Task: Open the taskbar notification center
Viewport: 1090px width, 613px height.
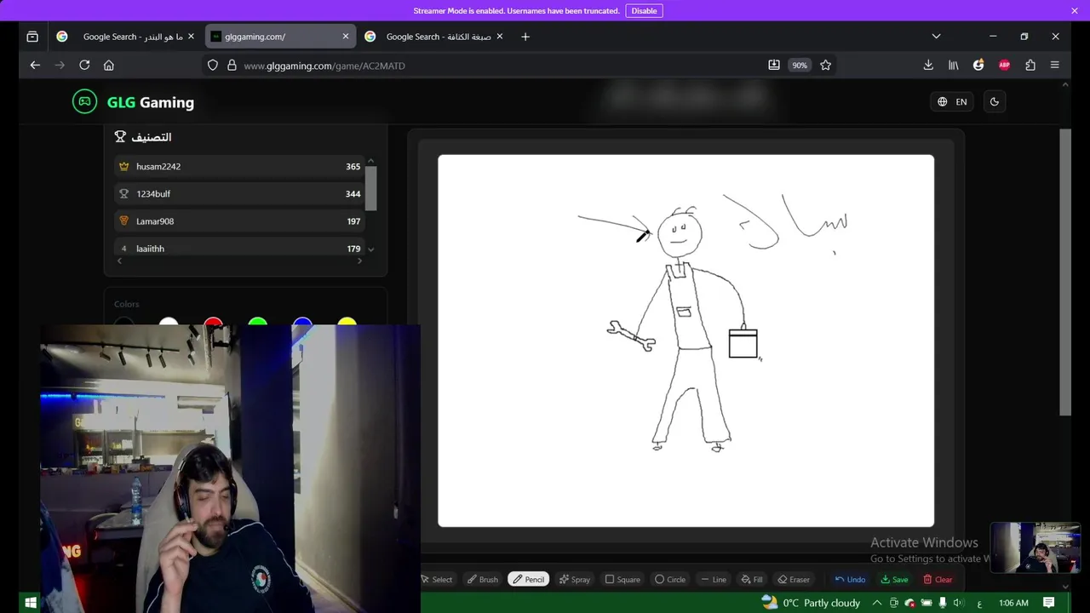Action: (1049, 603)
